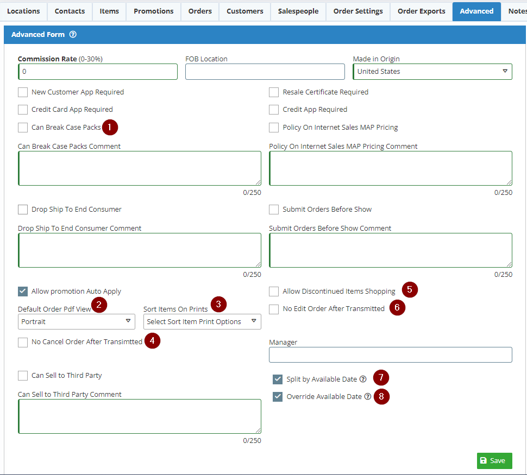Open Default Order Pdf View dropdown
This screenshot has width=527, height=475.
[x=77, y=321]
